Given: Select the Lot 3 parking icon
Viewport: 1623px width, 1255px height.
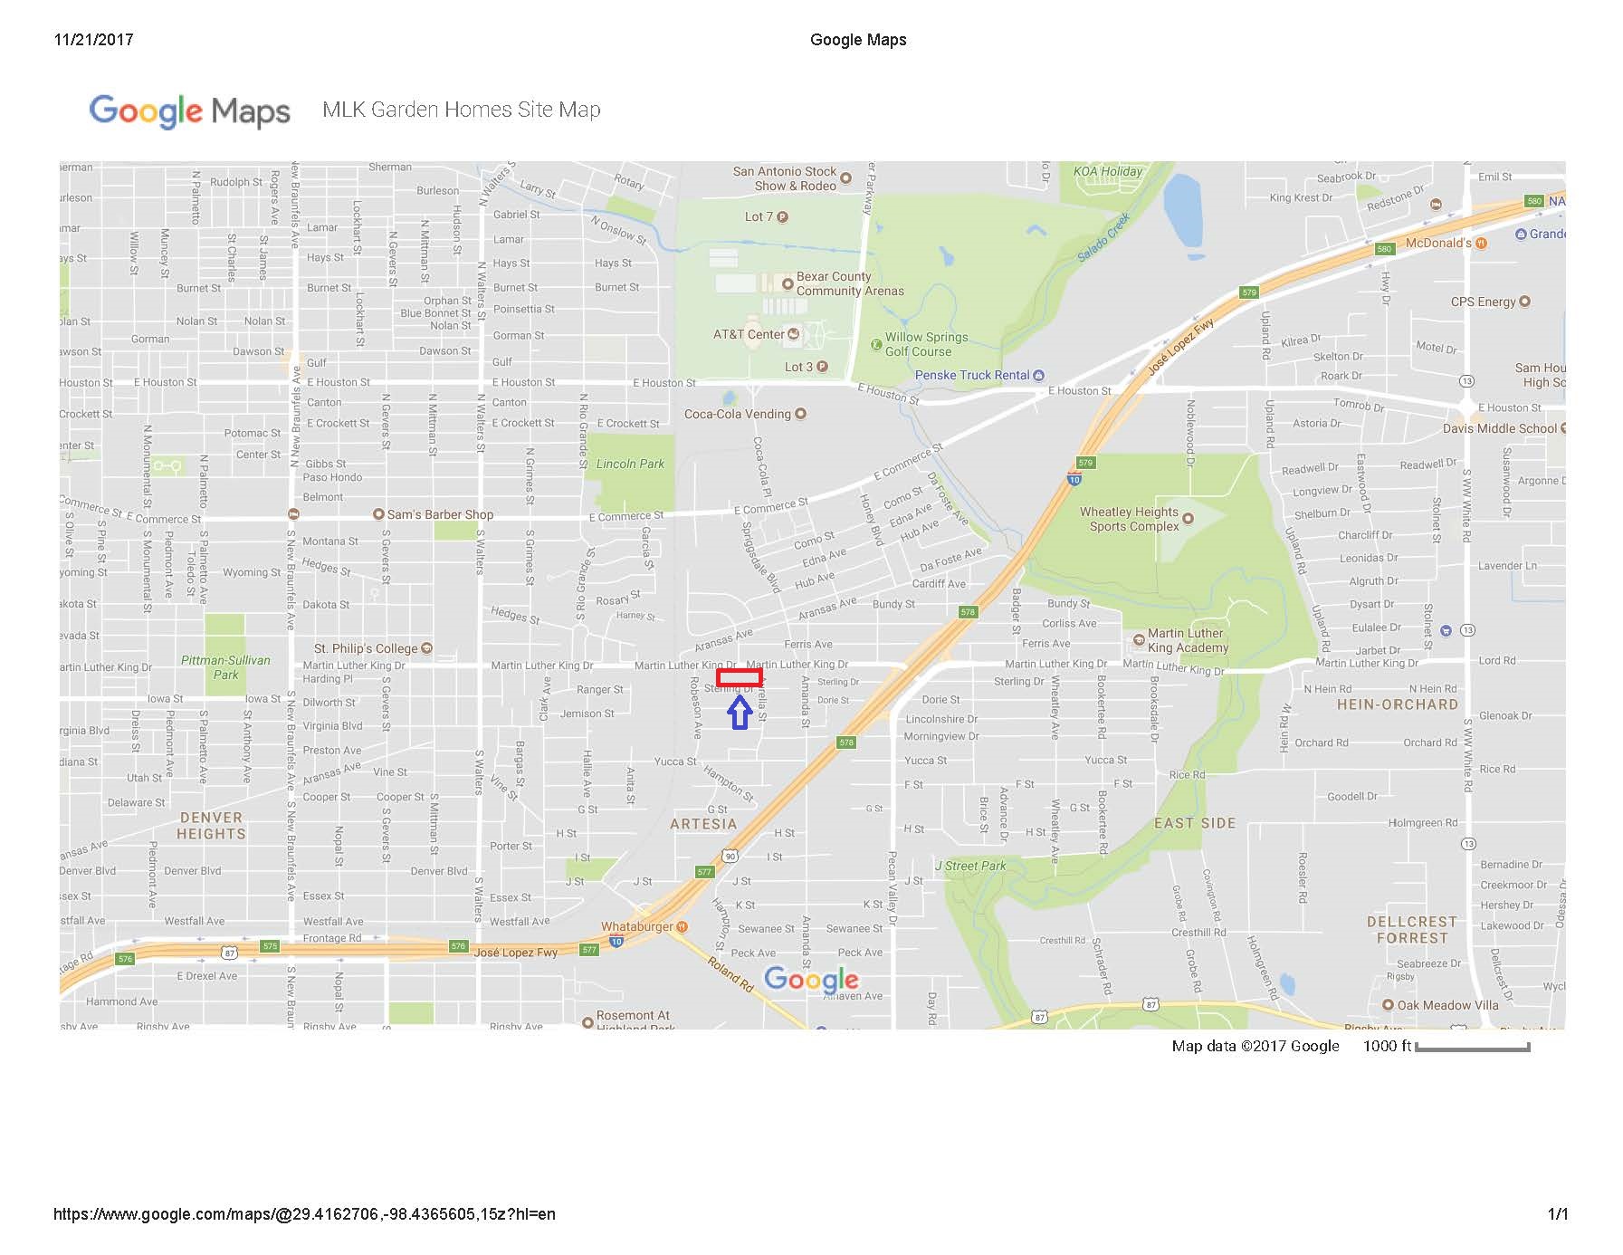Looking at the screenshot, I should [822, 367].
